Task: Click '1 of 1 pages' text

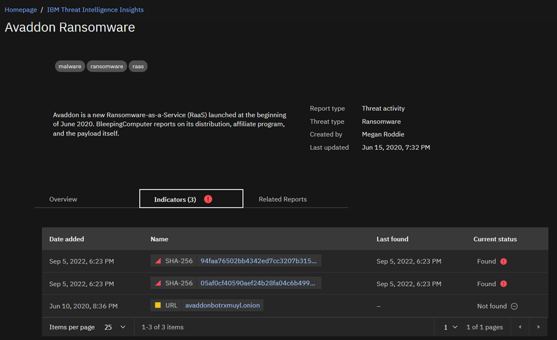Action: click(x=485, y=327)
